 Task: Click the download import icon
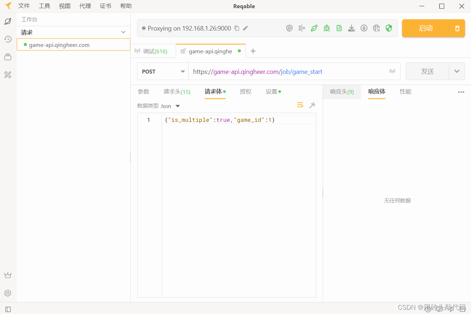tap(351, 28)
